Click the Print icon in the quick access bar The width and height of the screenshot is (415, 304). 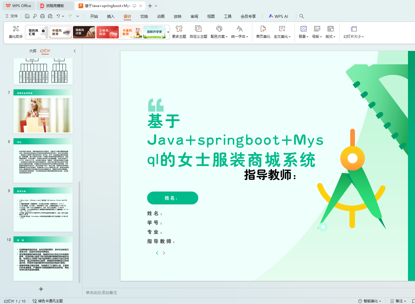[42, 16]
